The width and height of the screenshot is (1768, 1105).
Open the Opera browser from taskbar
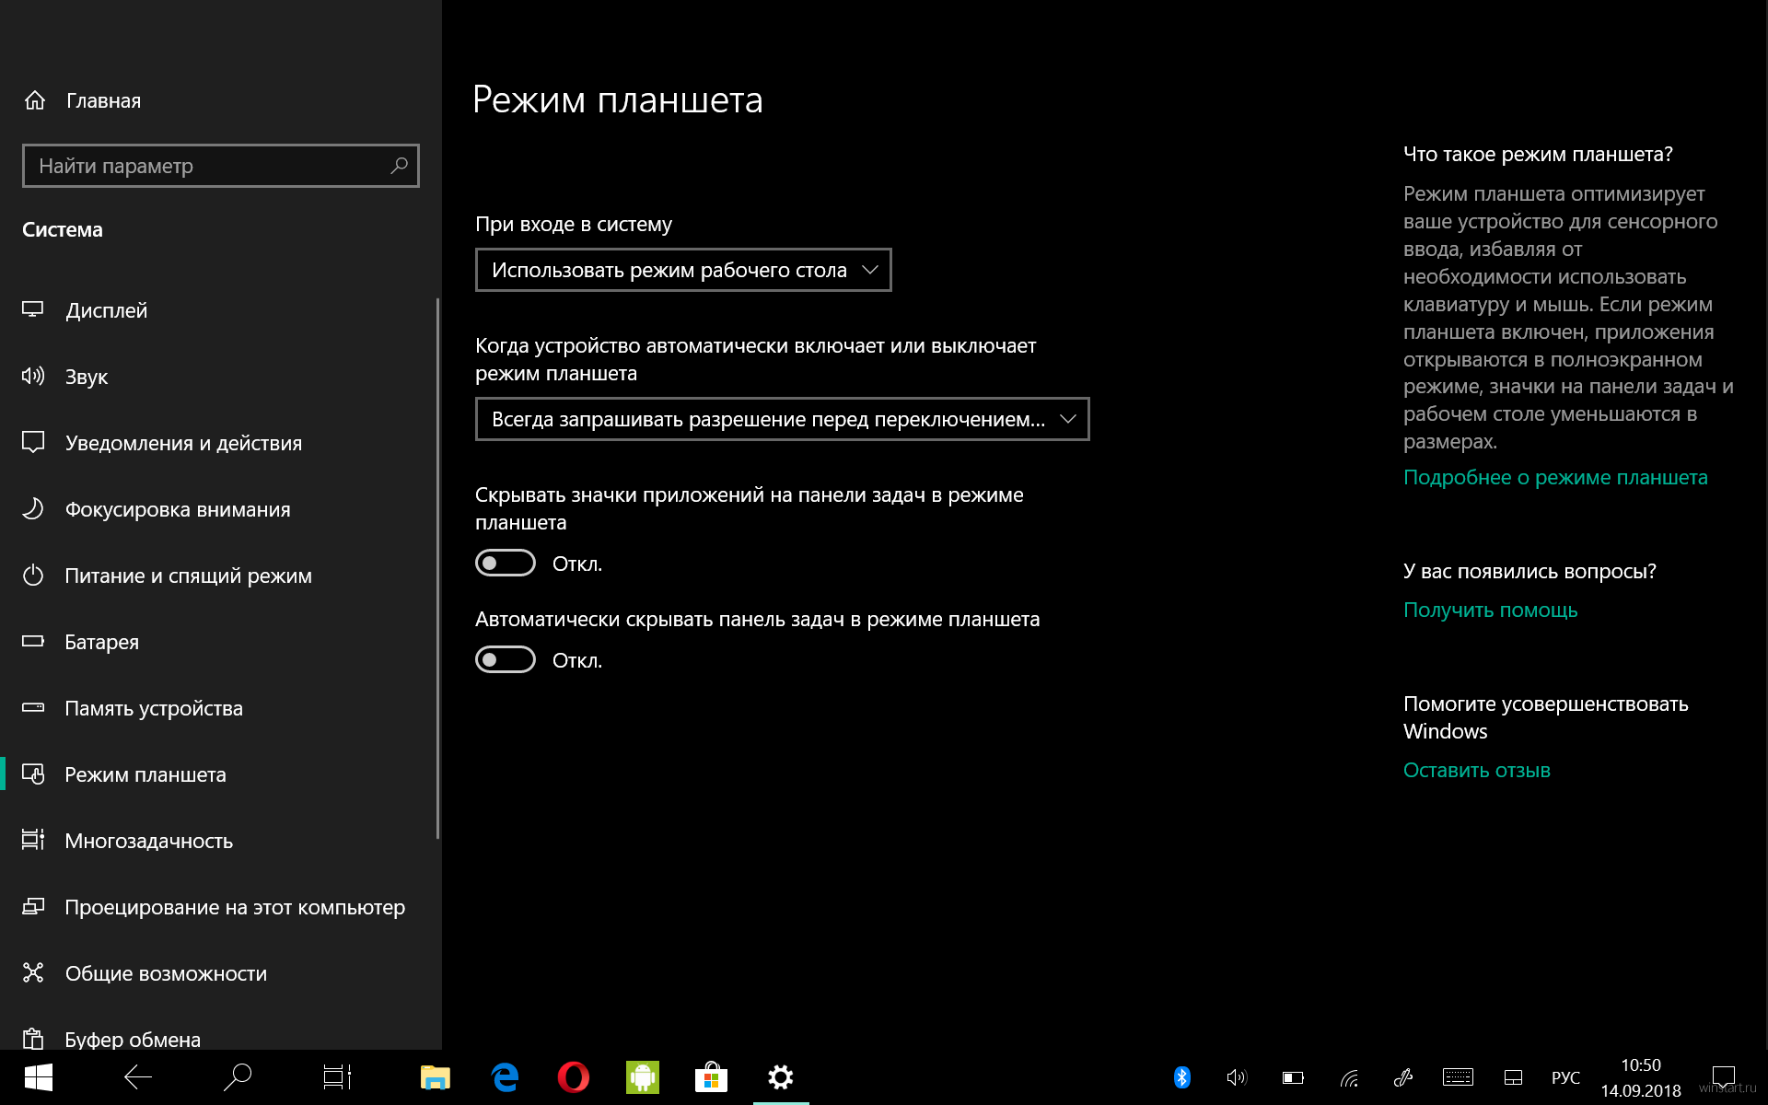pos(573,1076)
